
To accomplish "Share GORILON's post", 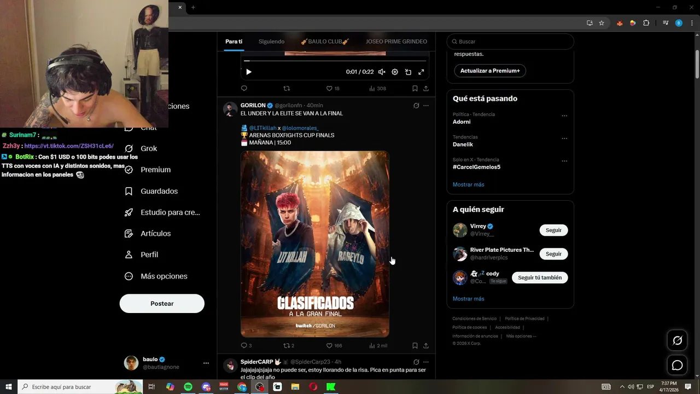I will [426, 345].
